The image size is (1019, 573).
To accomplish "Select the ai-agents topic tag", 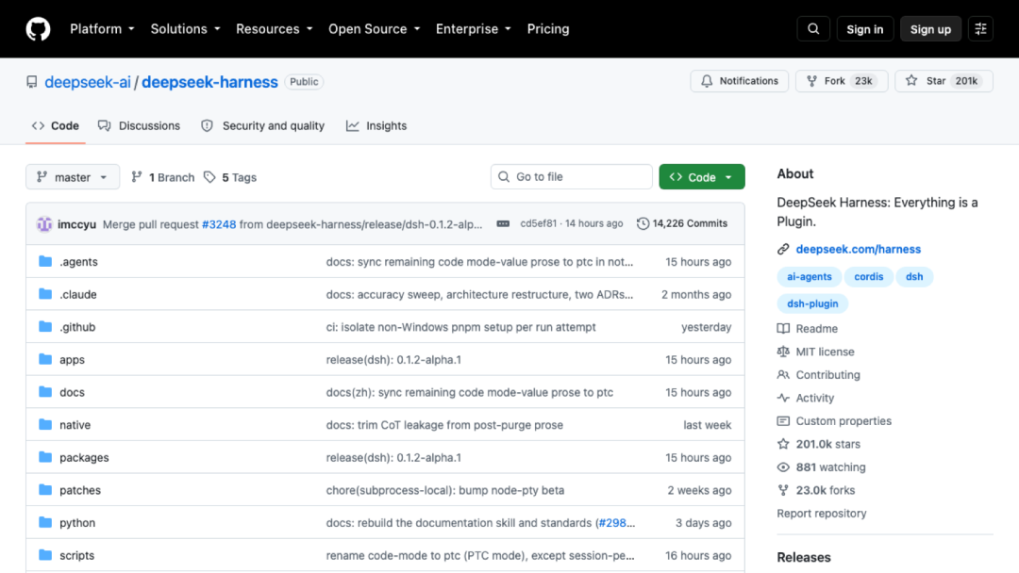I will click(x=810, y=276).
